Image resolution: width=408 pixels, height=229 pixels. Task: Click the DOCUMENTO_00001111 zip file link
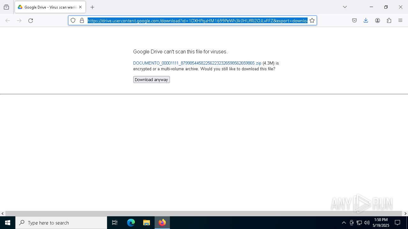click(x=197, y=63)
